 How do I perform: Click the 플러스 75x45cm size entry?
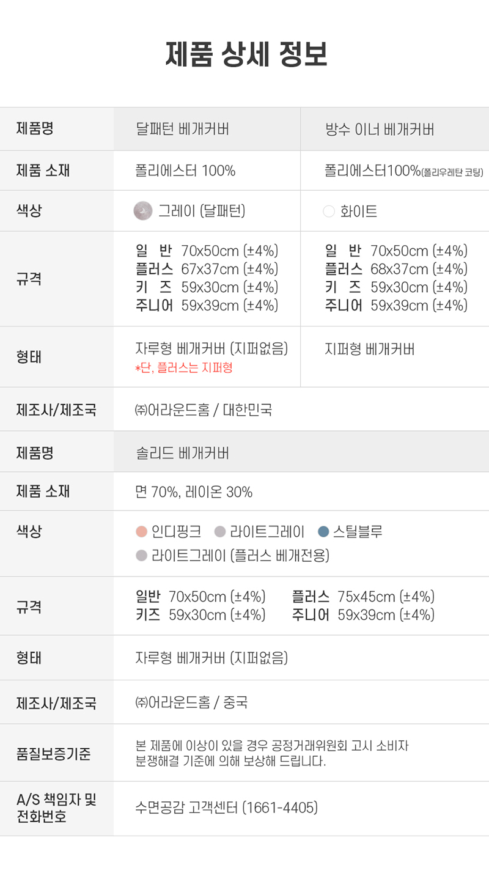tap(363, 597)
